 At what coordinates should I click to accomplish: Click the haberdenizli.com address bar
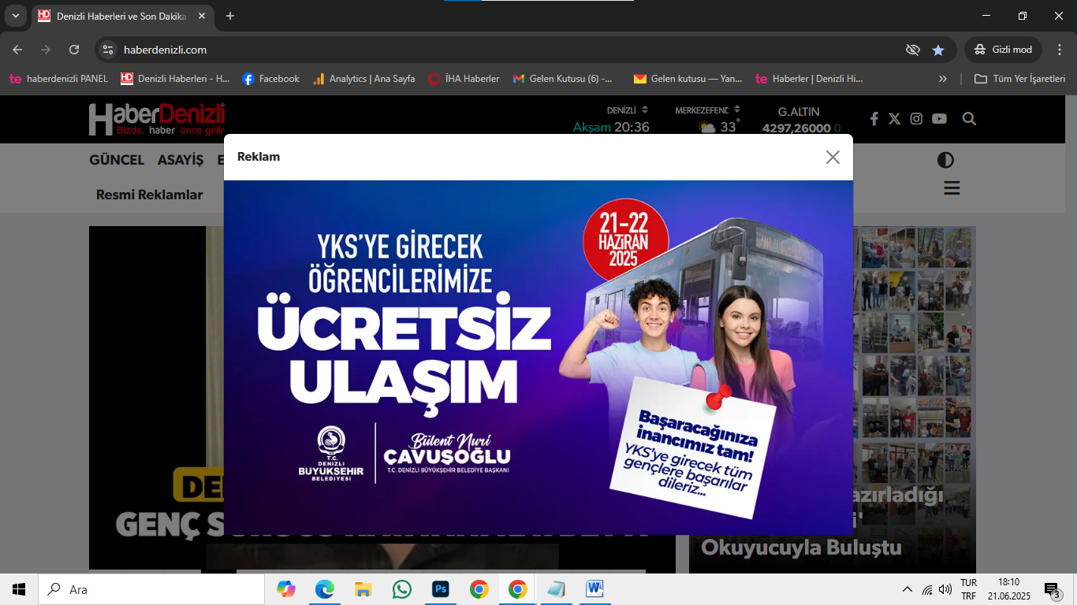(505, 50)
